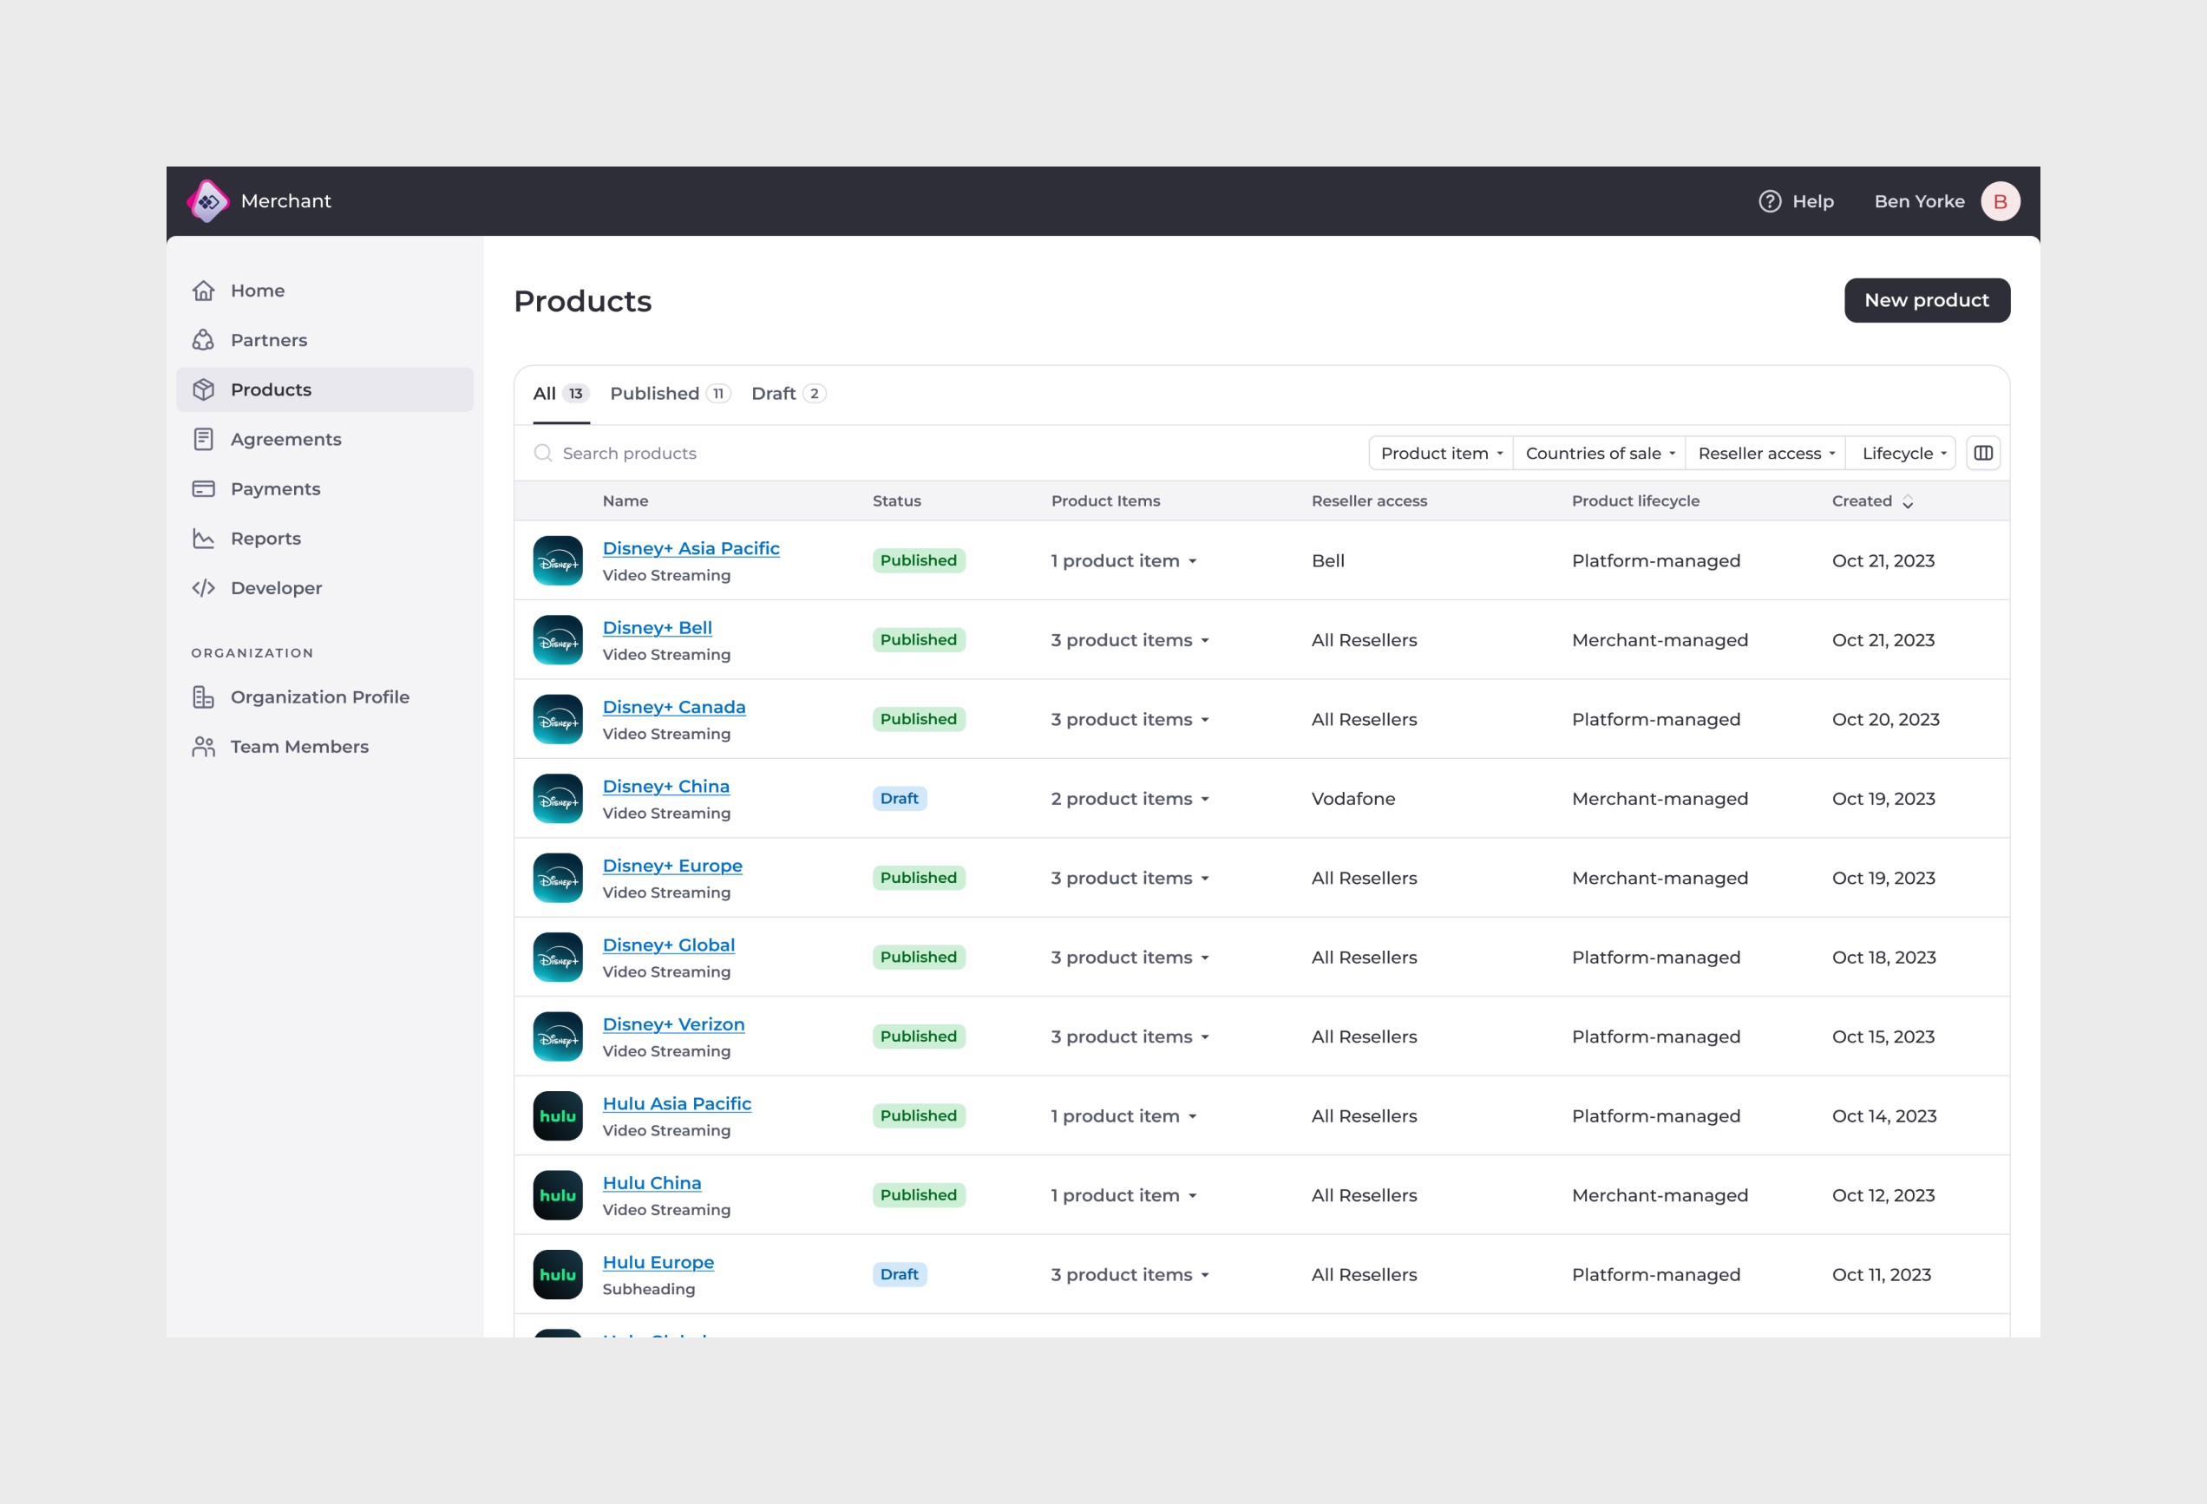Switch to the Draft tab
This screenshot has height=1504, width=2207.
(789, 394)
